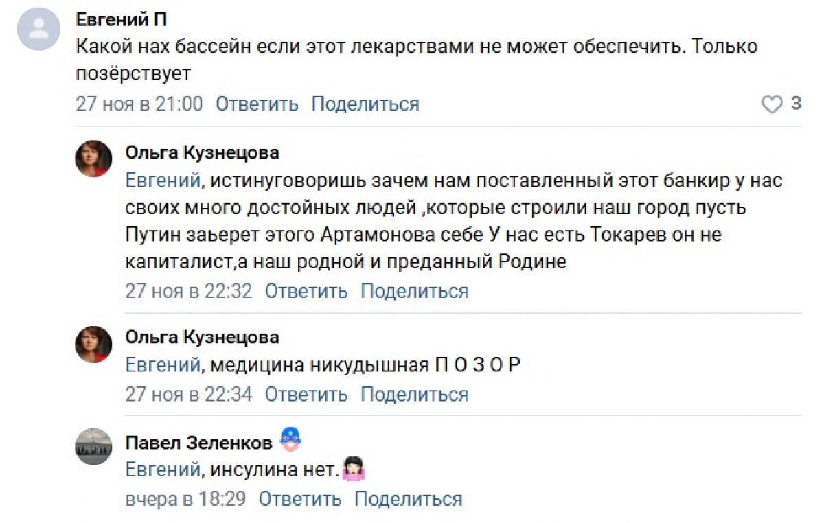Open Евгений П's profile name
The width and height of the screenshot is (824, 523).
pos(121,20)
